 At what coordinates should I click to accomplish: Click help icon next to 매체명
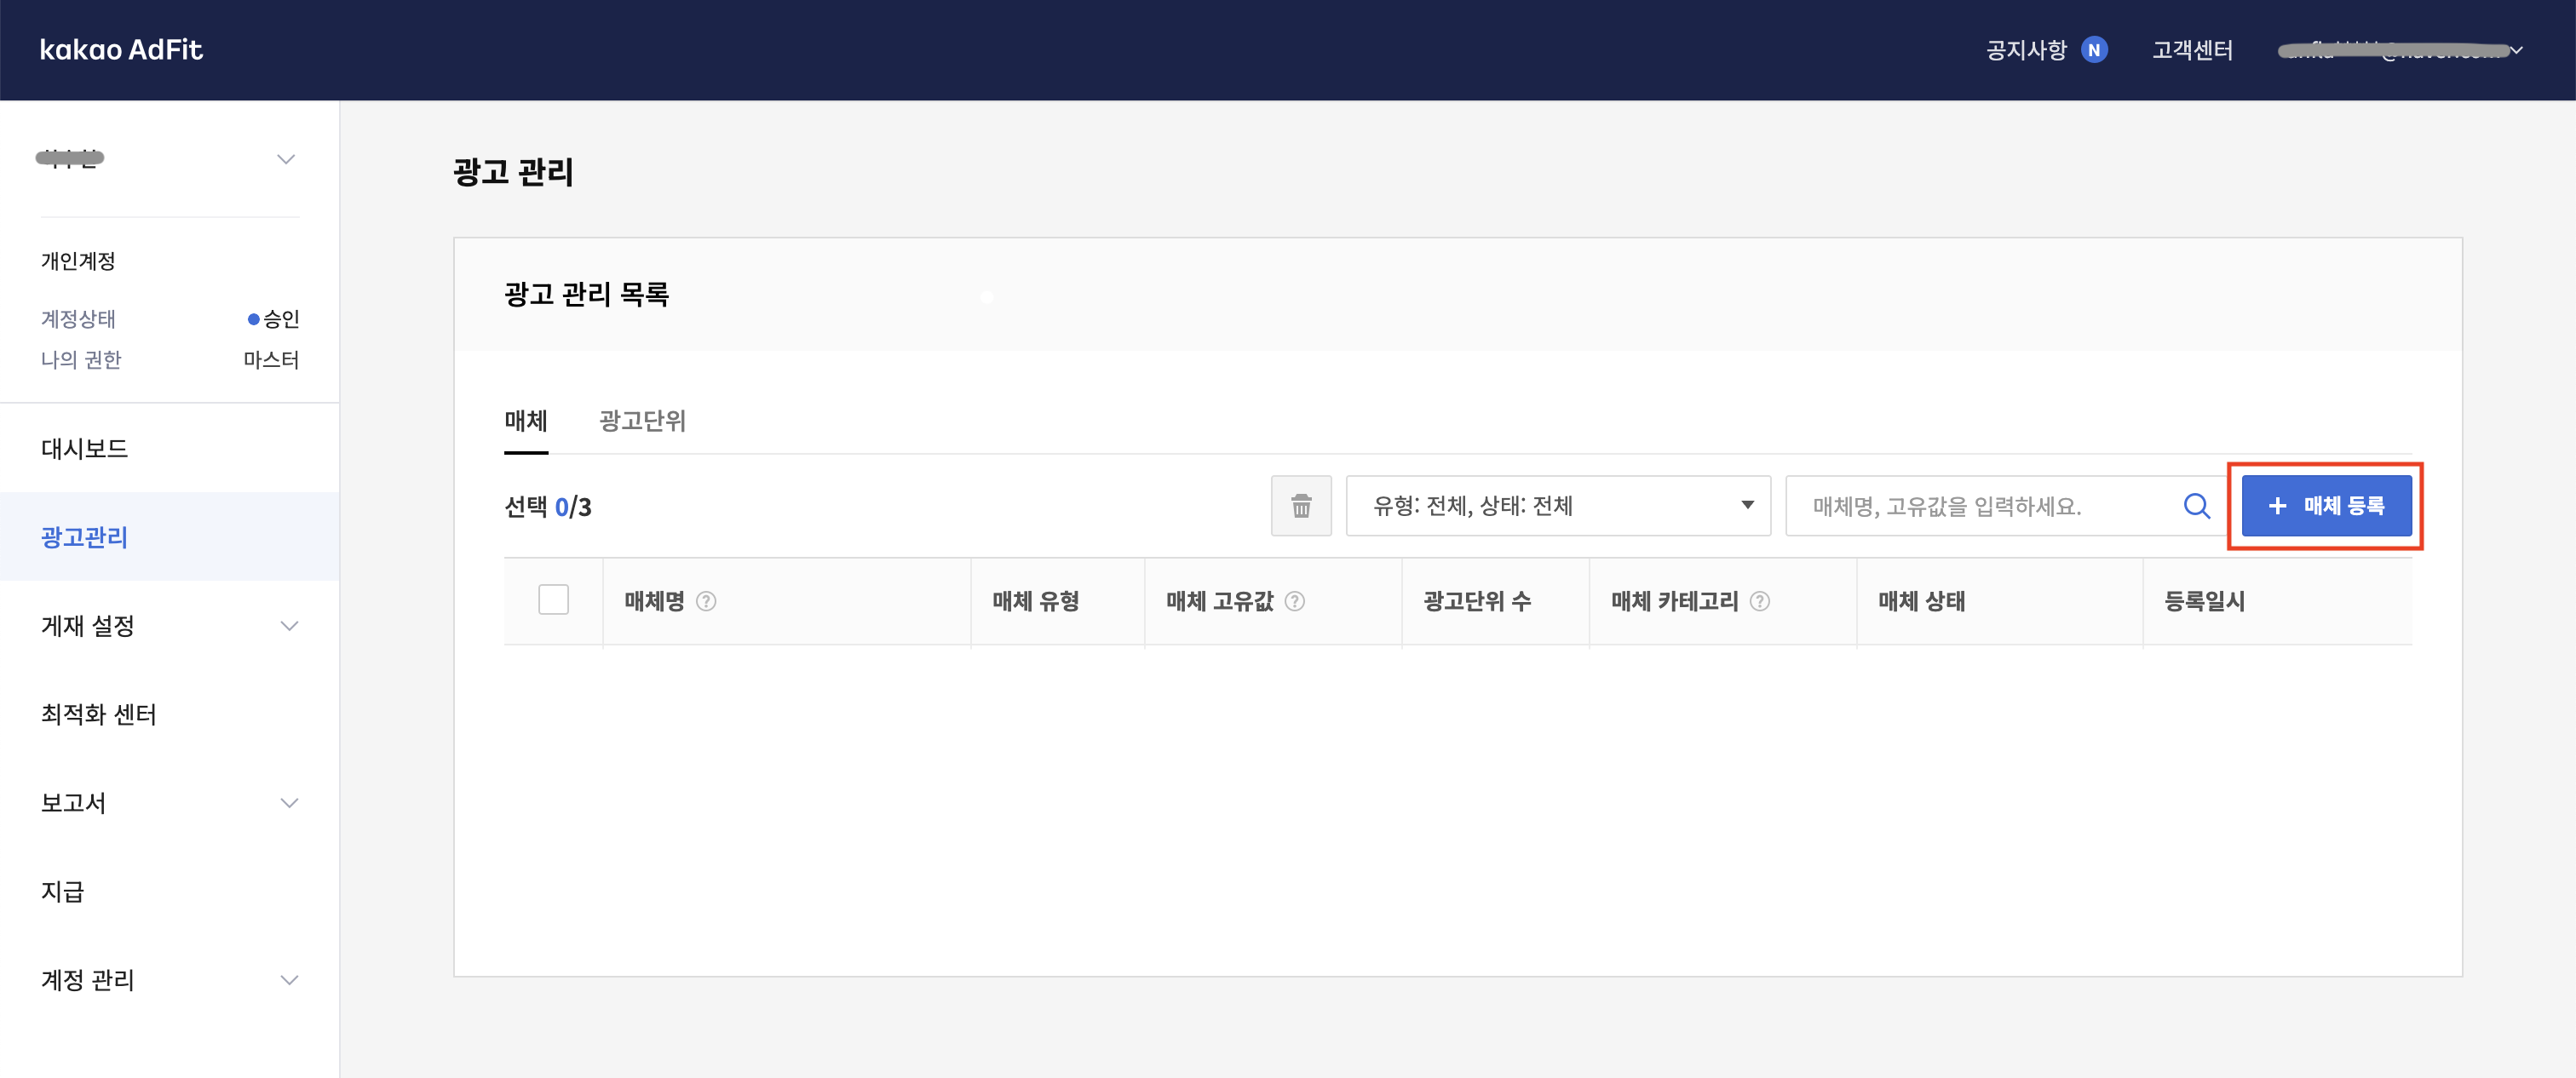click(706, 601)
